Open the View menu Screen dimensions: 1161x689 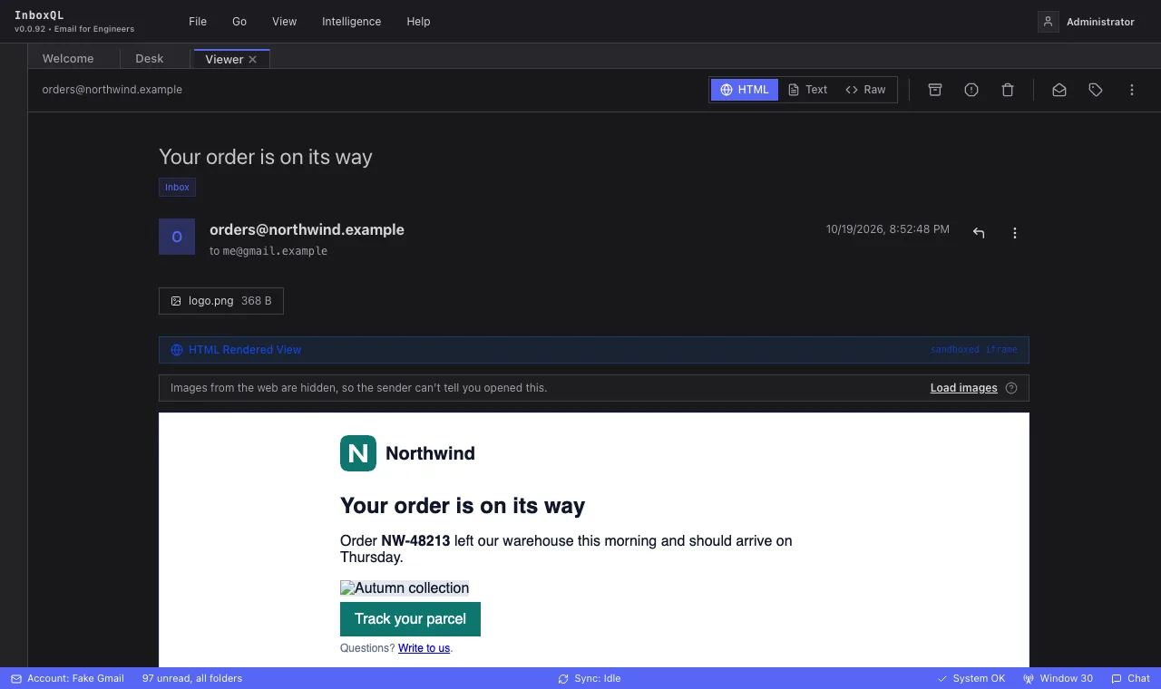285,22
